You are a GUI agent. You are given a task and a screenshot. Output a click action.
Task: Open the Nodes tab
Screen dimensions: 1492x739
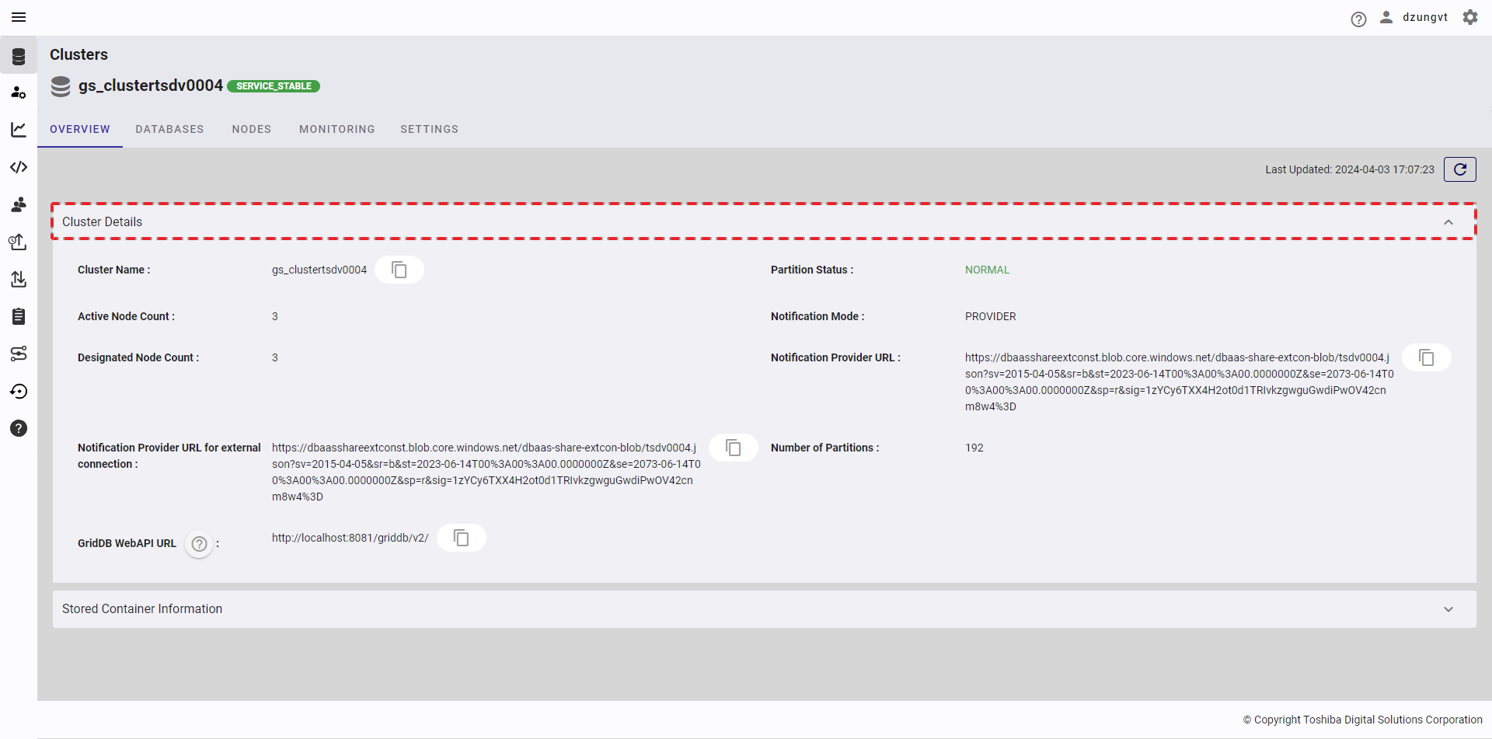pyautogui.click(x=251, y=129)
